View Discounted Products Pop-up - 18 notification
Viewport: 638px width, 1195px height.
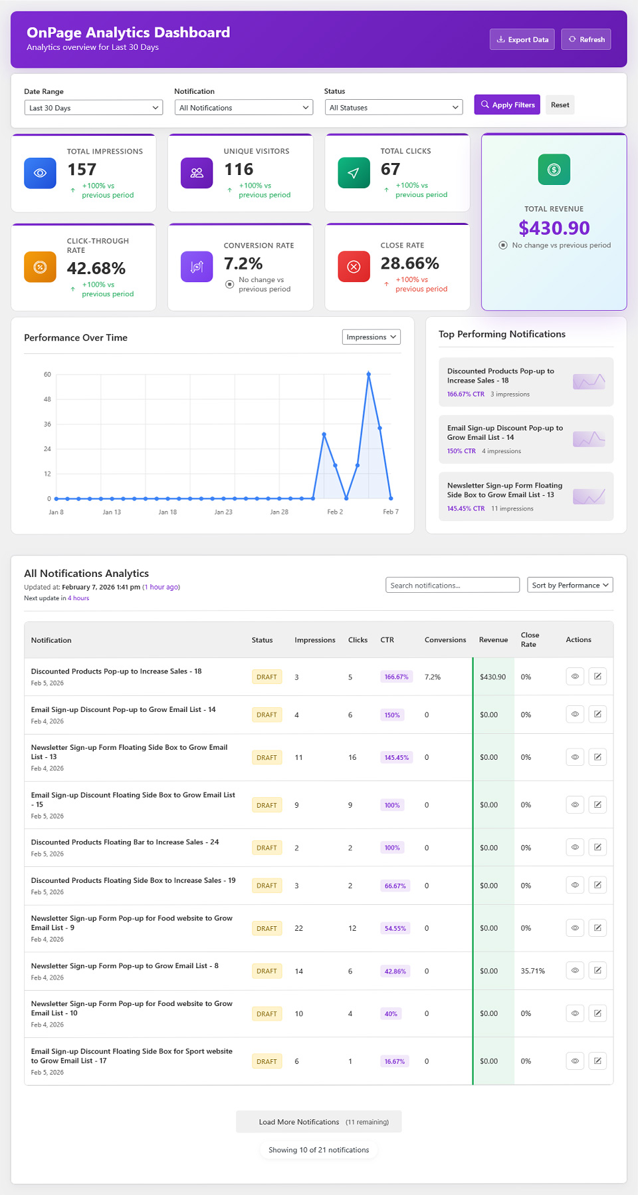pyautogui.click(x=575, y=677)
